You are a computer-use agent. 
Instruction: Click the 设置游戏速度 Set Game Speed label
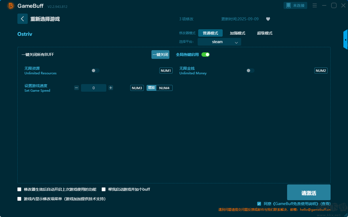click(37, 88)
